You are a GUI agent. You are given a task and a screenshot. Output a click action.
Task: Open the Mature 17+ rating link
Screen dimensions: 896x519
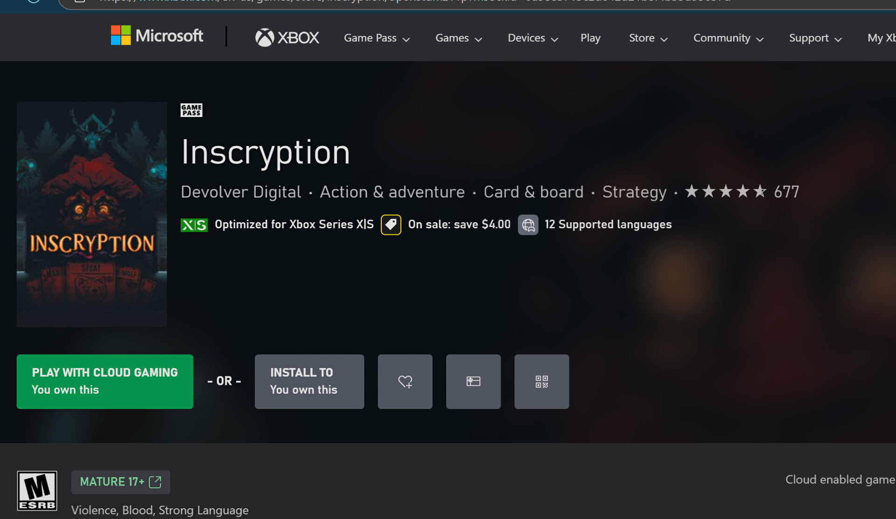point(120,482)
